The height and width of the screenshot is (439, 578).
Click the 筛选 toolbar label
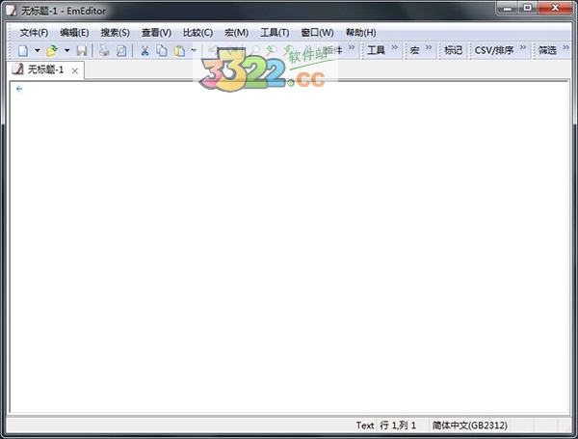pos(547,50)
